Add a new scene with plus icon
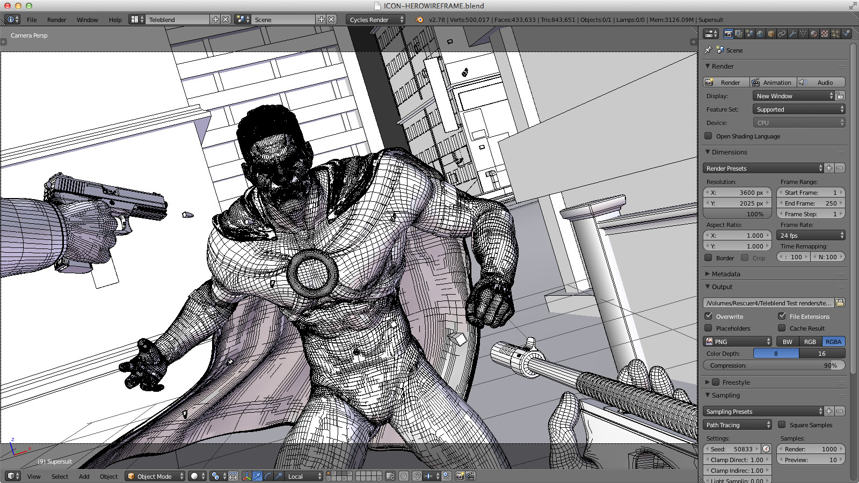This screenshot has width=859, height=483. tap(322, 19)
